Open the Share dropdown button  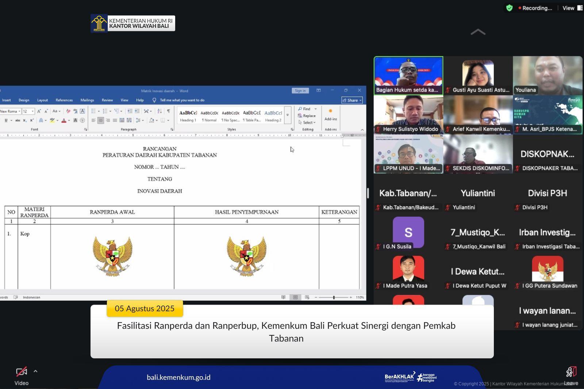pos(352,100)
